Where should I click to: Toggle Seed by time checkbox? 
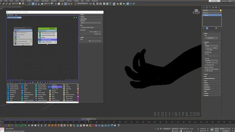94,34
